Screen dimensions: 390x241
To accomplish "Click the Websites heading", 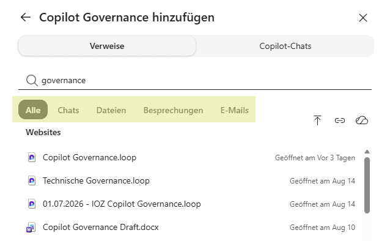I will pyautogui.click(x=43, y=132).
